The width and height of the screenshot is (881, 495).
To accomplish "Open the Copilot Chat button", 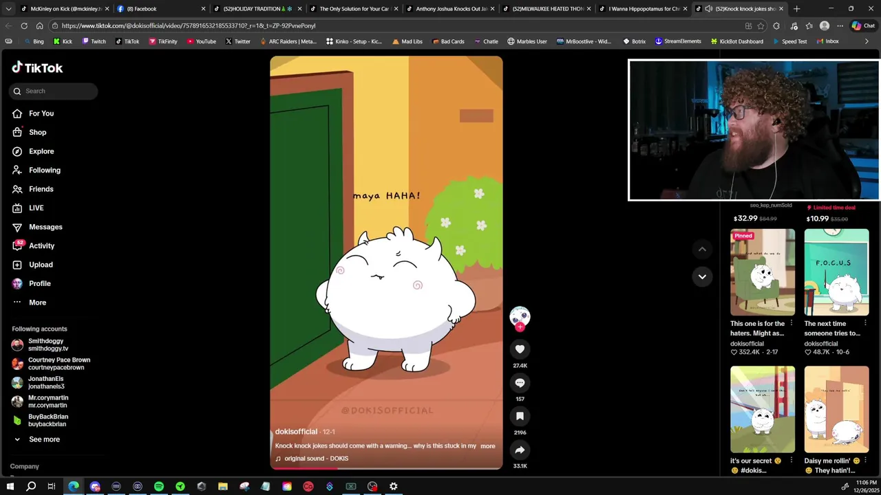I will click(x=863, y=25).
